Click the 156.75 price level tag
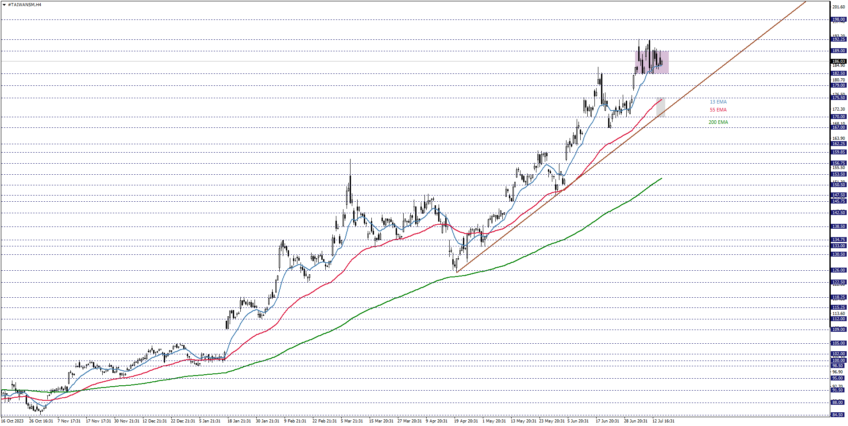Viewport: 848px width, 426px height. click(x=839, y=163)
